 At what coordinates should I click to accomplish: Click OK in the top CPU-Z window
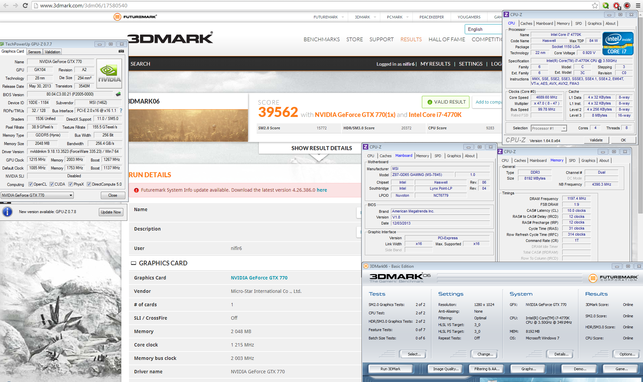pos(623,140)
